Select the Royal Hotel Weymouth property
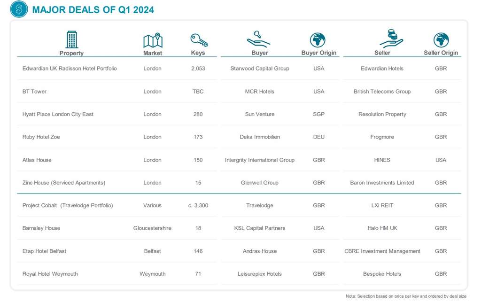 50,274
